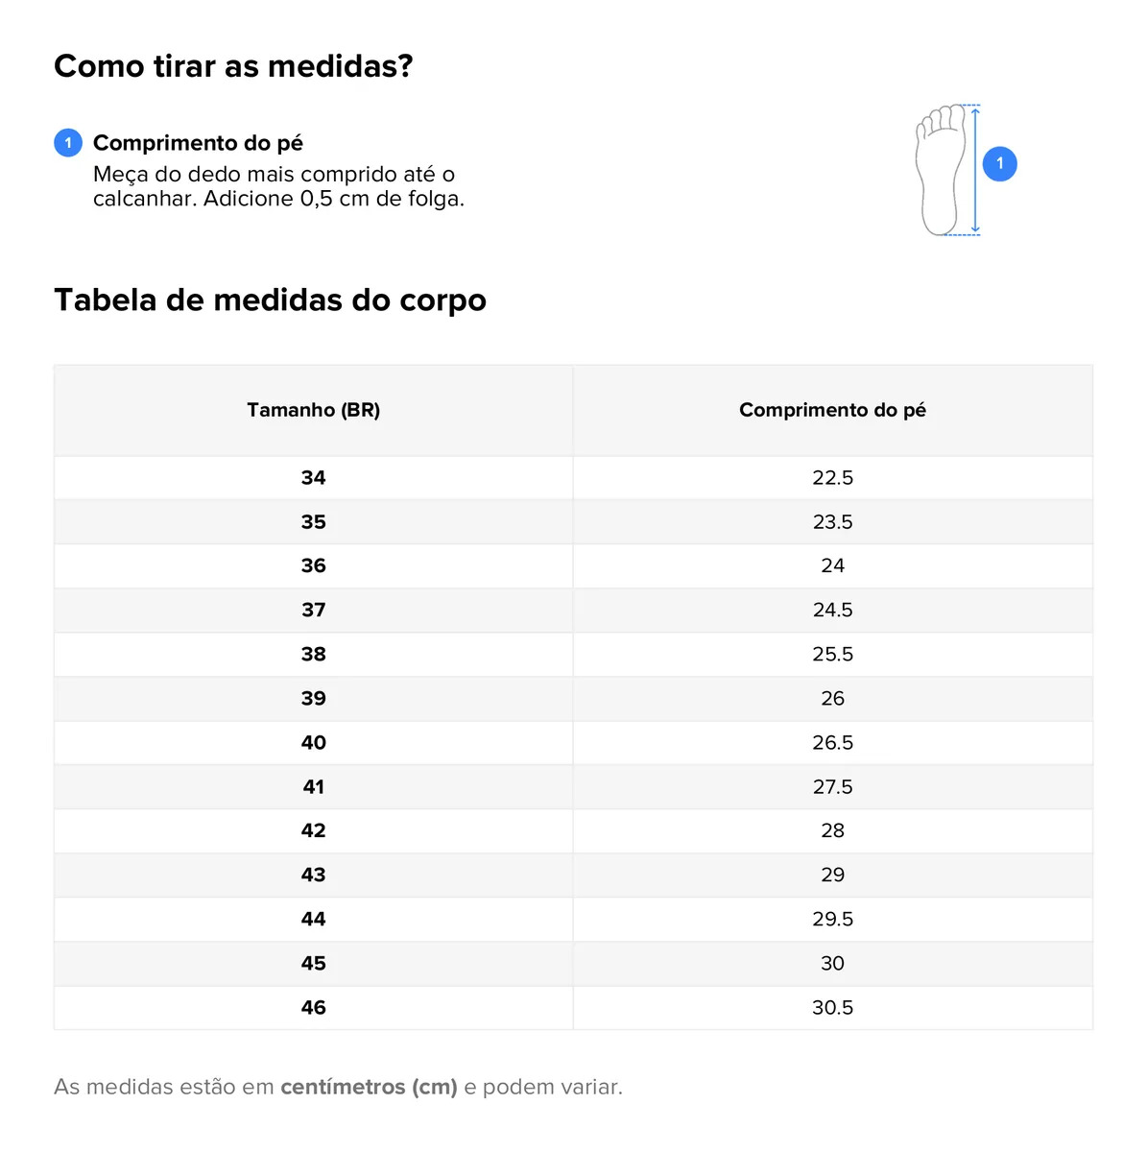Image resolution: width=1147 pixels, height=1152 pixels.
Task: Select the size 43 cell
Action: pyautogui.click(x=313, y=875)
